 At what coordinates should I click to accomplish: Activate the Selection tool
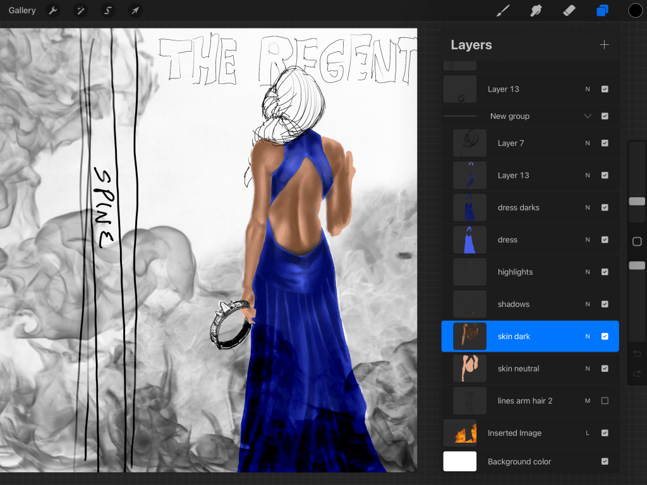pos(108,11)
